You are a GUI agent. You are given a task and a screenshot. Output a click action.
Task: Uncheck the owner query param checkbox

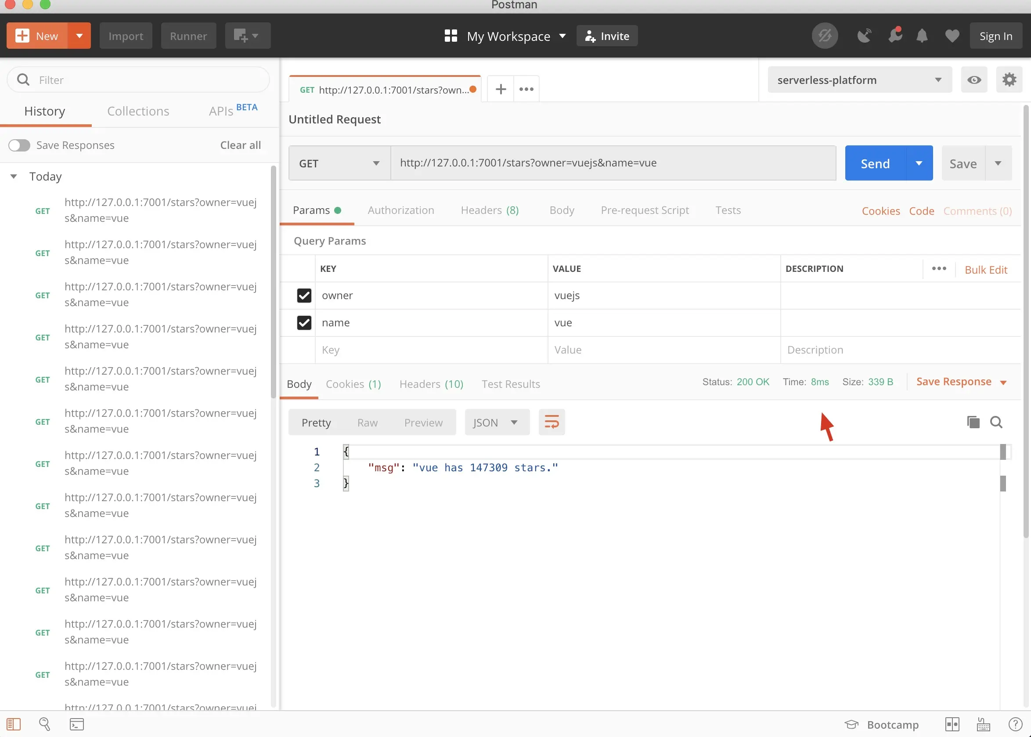(x=304, y=296)
